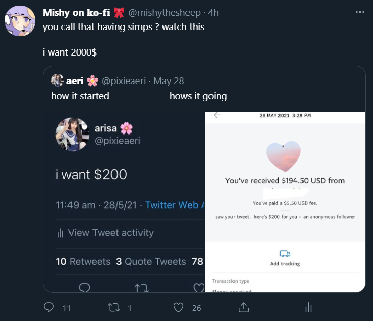Click the Add tracking truck icon

tap(285, 254)
